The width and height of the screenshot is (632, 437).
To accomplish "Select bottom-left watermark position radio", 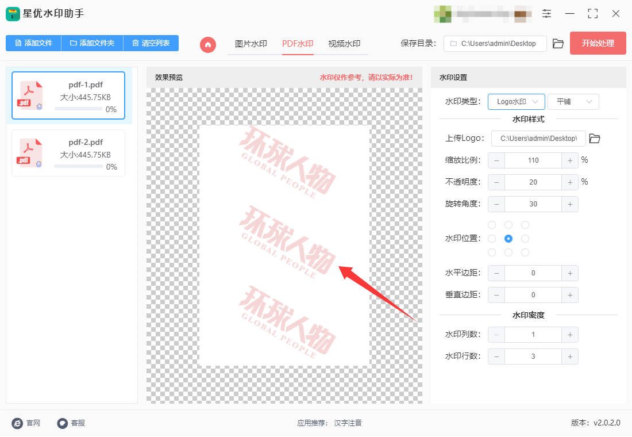I will click(492, 252).
